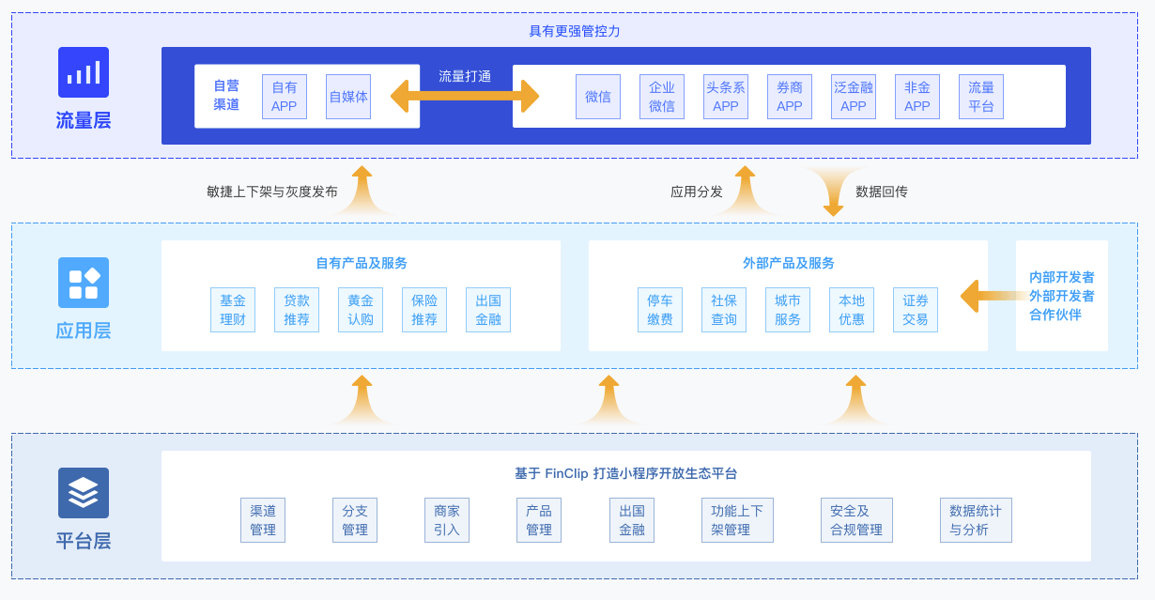Click the arrow beside 敏捷上下架与灰度发布
This screenshot has height=600, width=1155.
click(362, 191)
